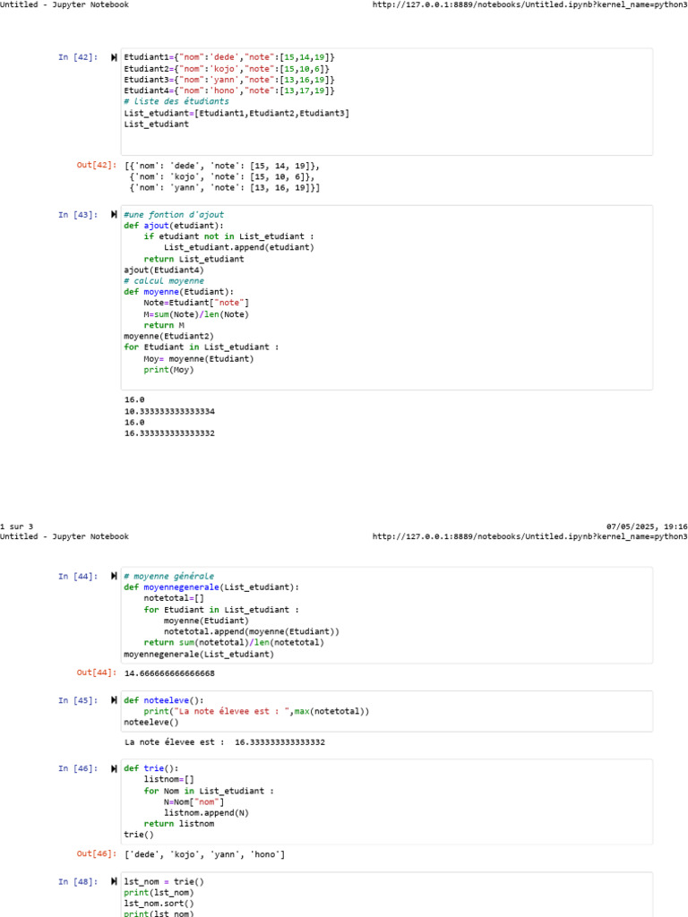688x917 pixels.
Task: Click the '1 sur 3' page indicator
Action: pos(16,527)
